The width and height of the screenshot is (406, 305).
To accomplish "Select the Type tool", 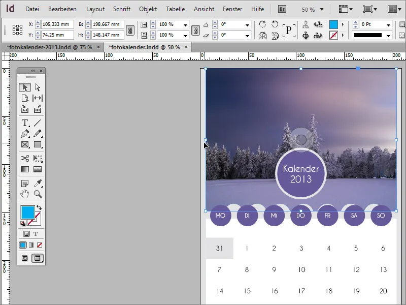I will [25, 123].
